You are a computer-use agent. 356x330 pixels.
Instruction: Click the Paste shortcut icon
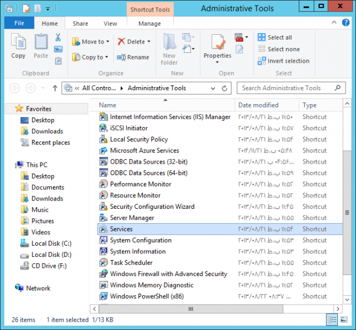[x=58, y=61]
